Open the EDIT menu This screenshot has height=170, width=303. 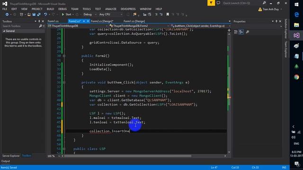coord(14,9)
